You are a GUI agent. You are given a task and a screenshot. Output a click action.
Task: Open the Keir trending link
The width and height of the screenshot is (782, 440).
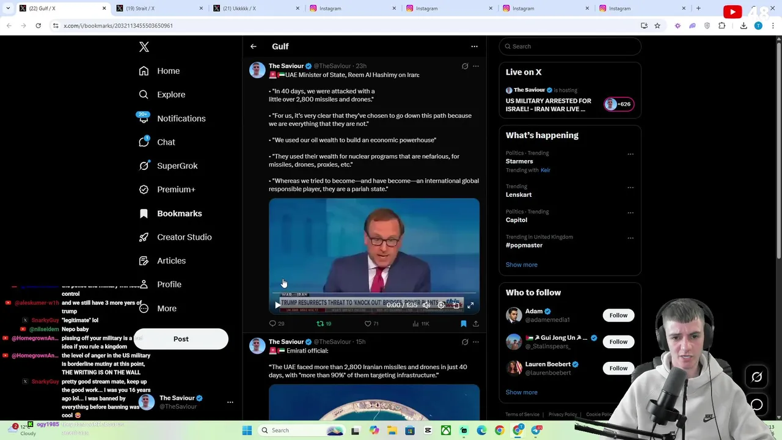pyautogui.click(x=545, y=170)
